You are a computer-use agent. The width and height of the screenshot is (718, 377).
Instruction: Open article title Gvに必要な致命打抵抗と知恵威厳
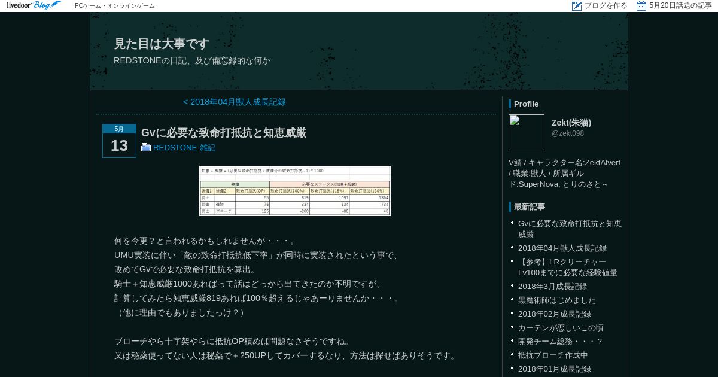(224, 132)
